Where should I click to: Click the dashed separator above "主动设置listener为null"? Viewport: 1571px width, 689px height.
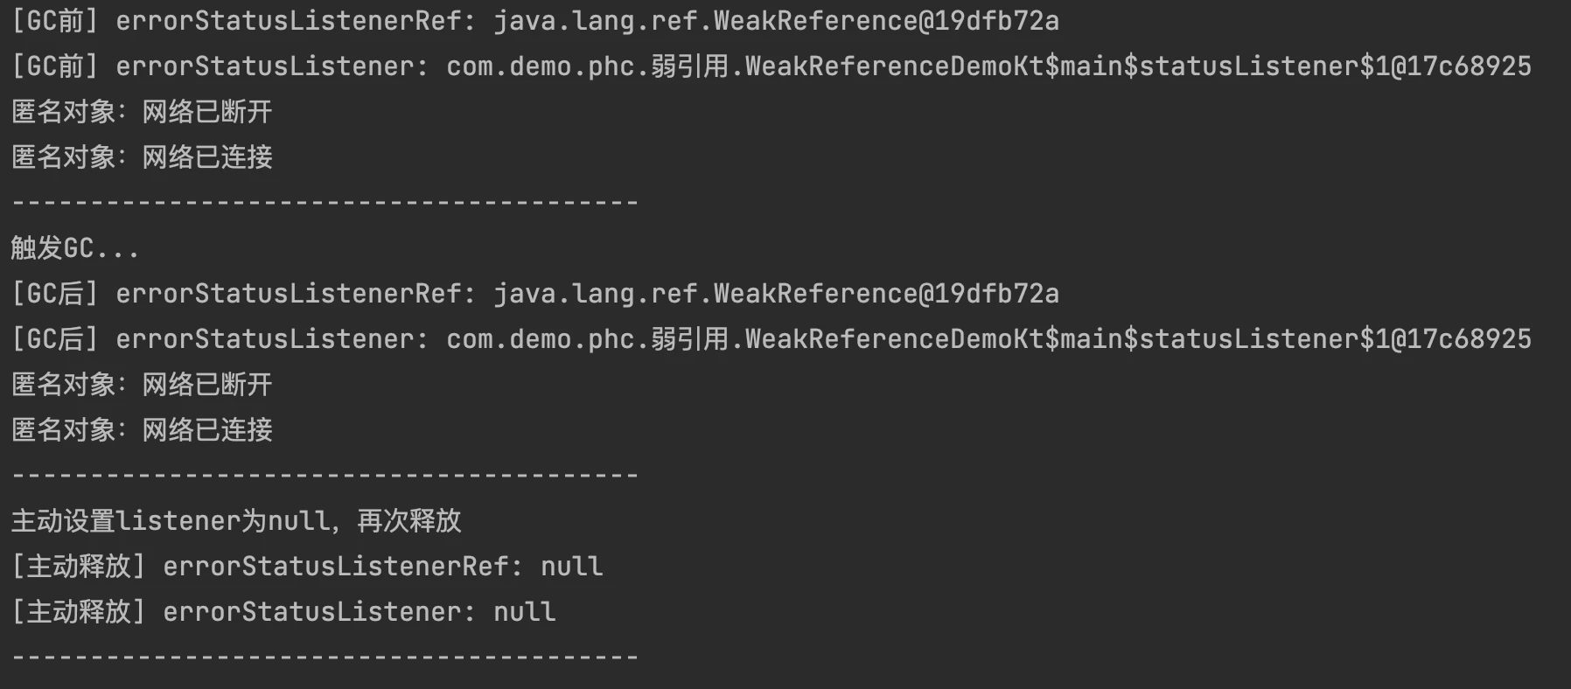[325, 476]
